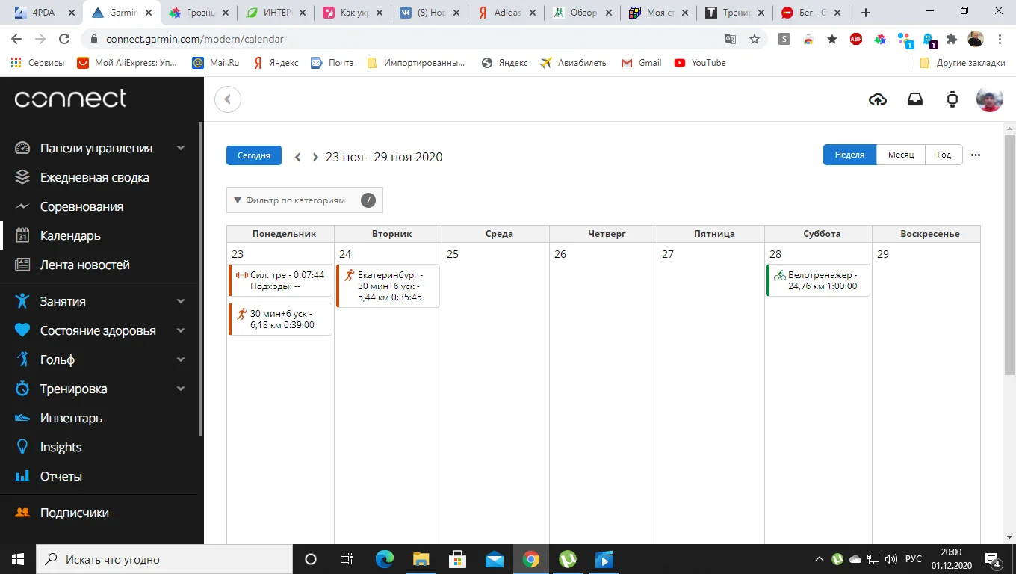This screenshot has height=574, width=1016.
Task: Open the clock showing 20:00 01.12.2020
Action: pos(951,559)
